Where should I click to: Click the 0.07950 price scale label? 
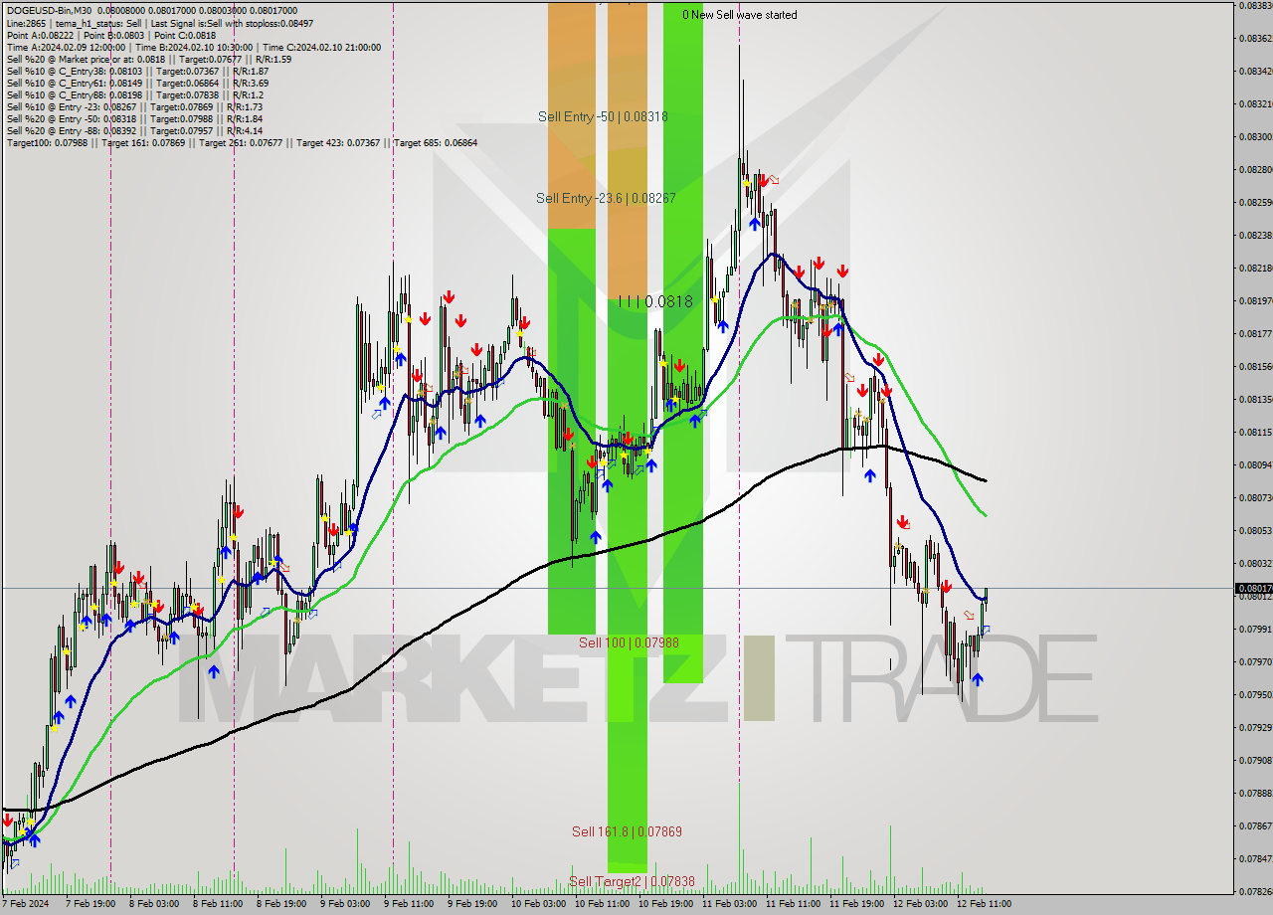click(x=1254, y=694)
